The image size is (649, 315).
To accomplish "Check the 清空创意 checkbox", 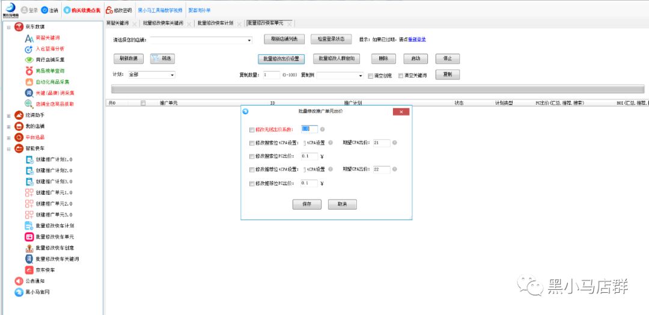I will 370,76.
